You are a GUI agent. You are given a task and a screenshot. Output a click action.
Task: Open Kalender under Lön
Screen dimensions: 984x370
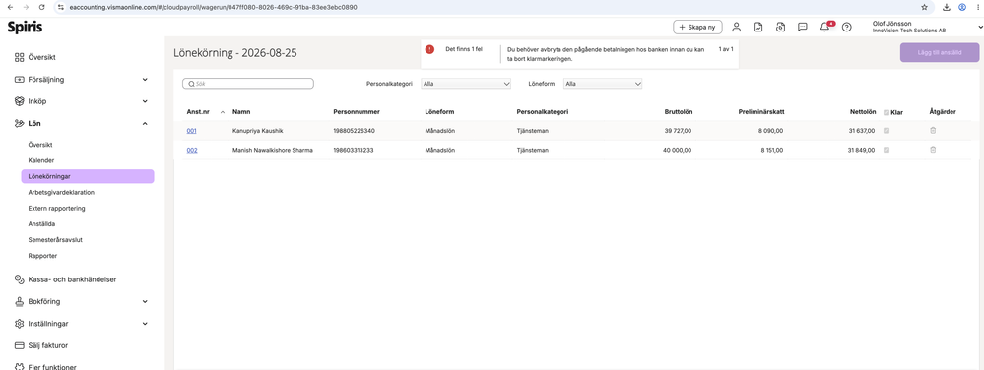[x=40, y=160]
